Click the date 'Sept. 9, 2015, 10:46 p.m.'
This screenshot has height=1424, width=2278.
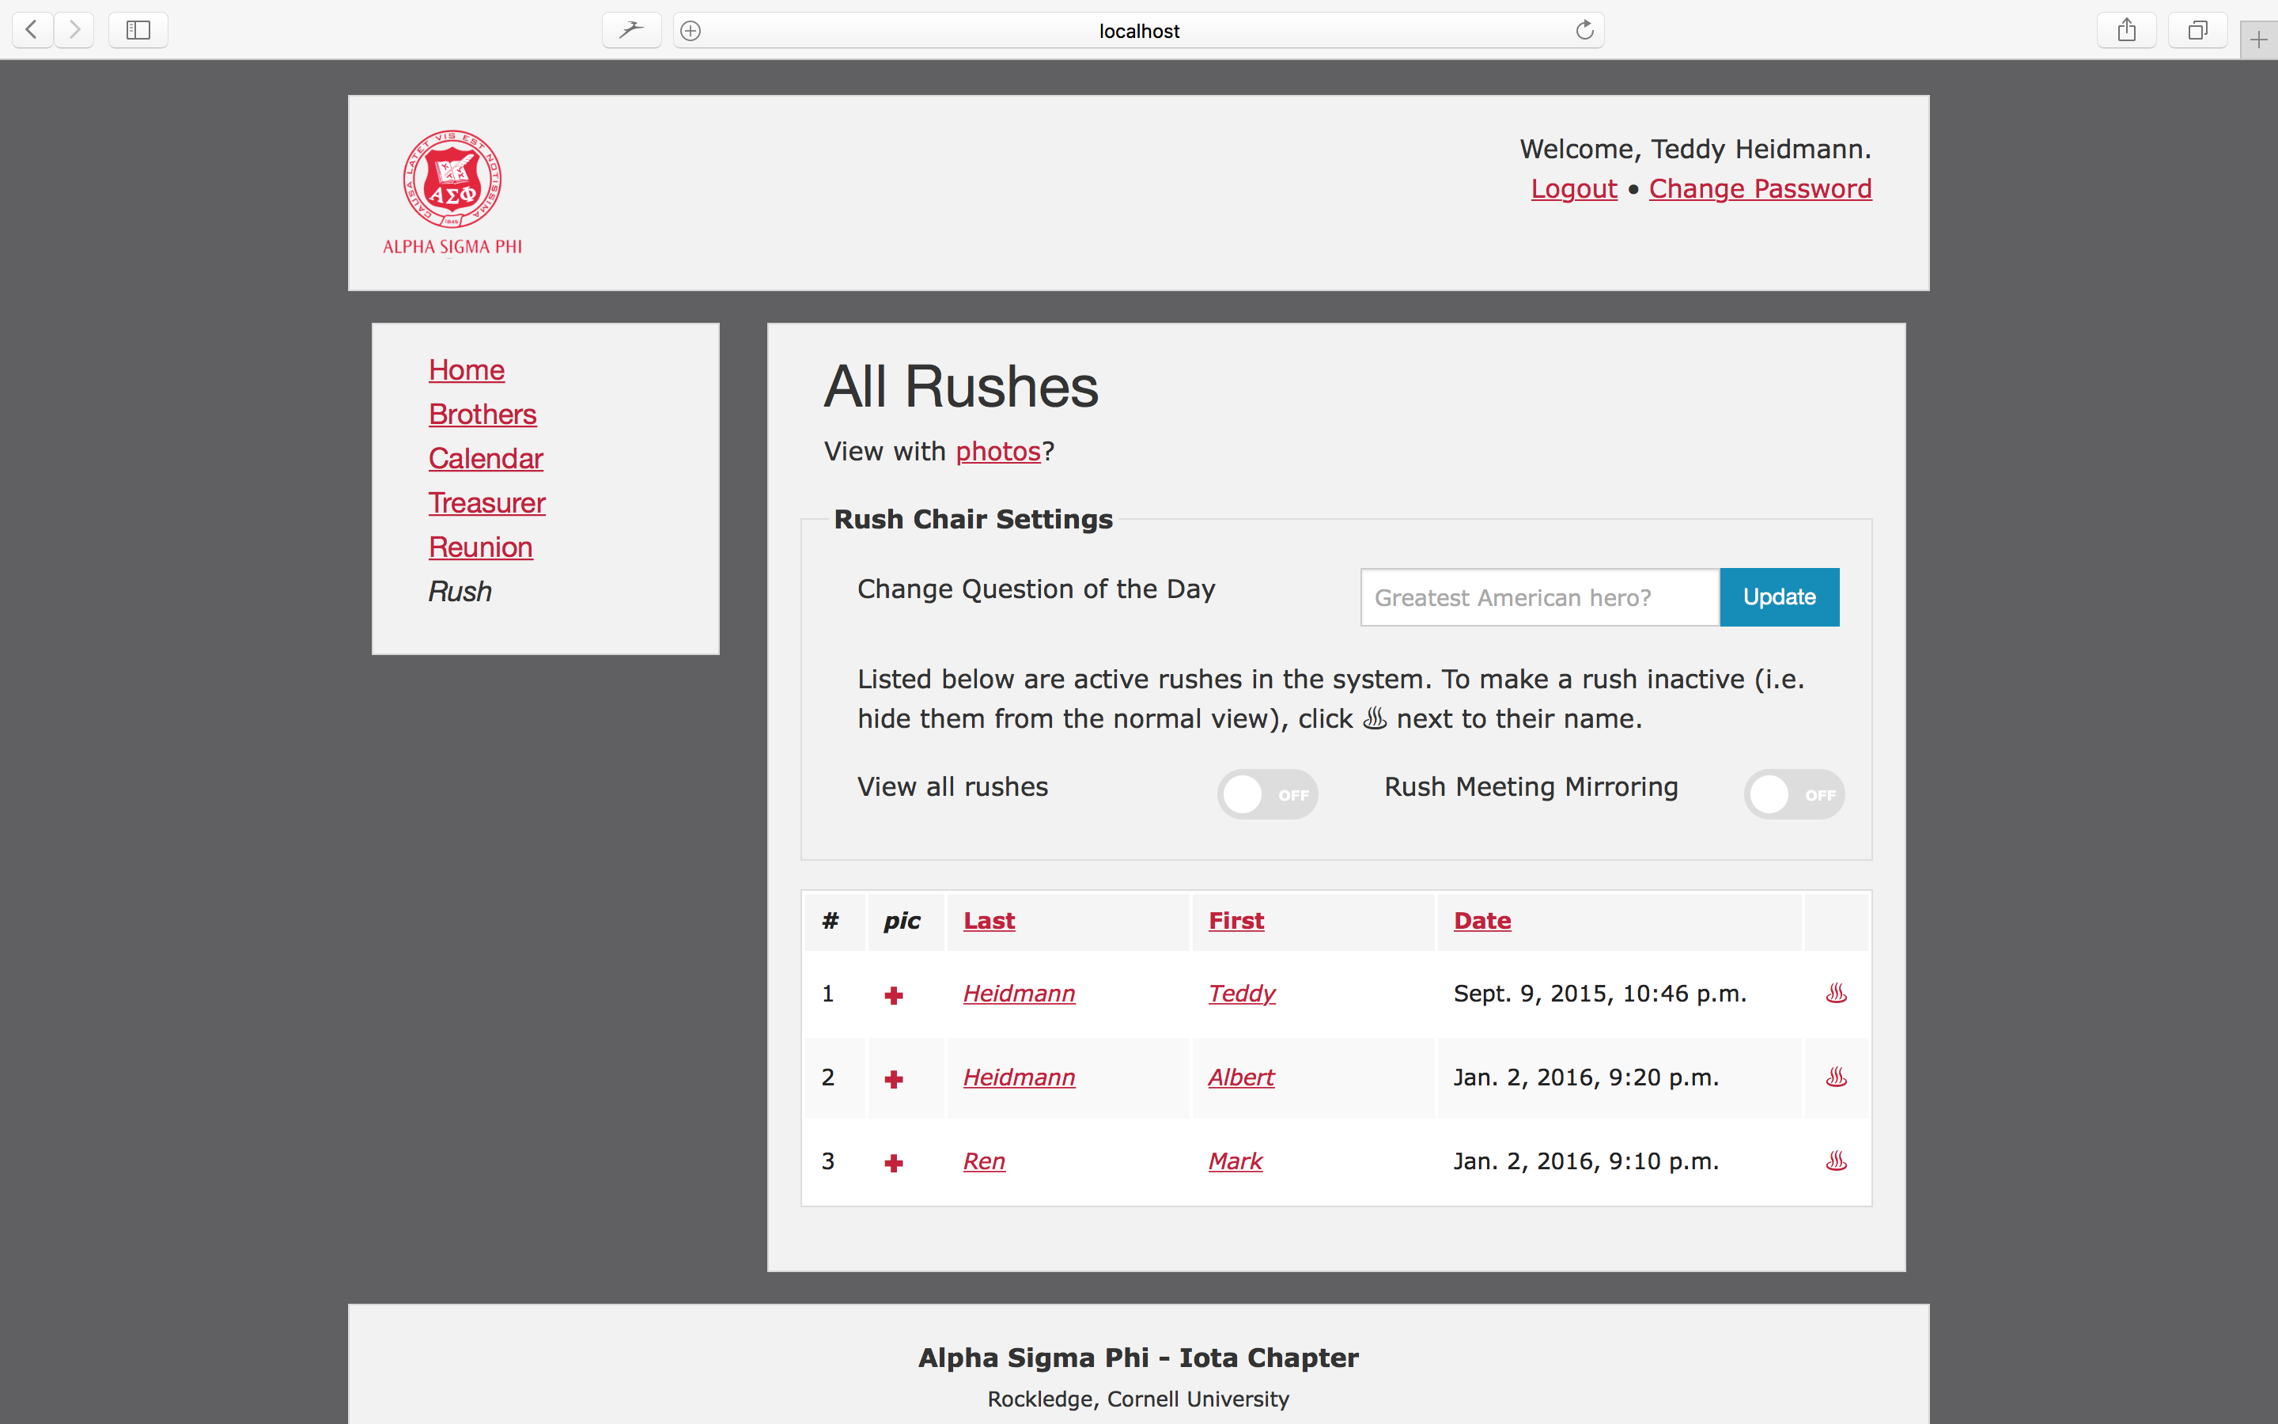[x=1599, y=994]
